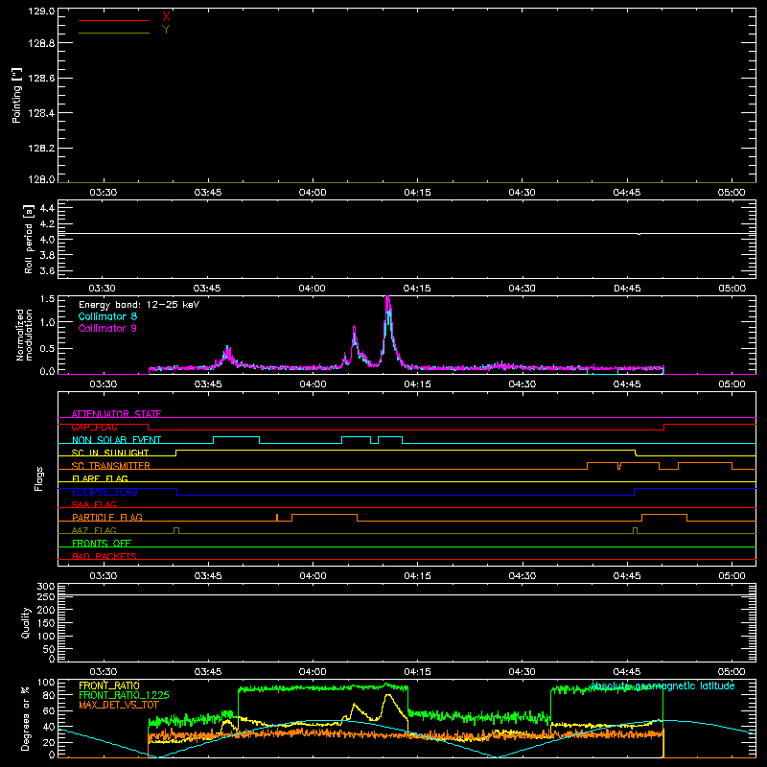Click the 128.4 pointing tick label

tap(41, 113)
